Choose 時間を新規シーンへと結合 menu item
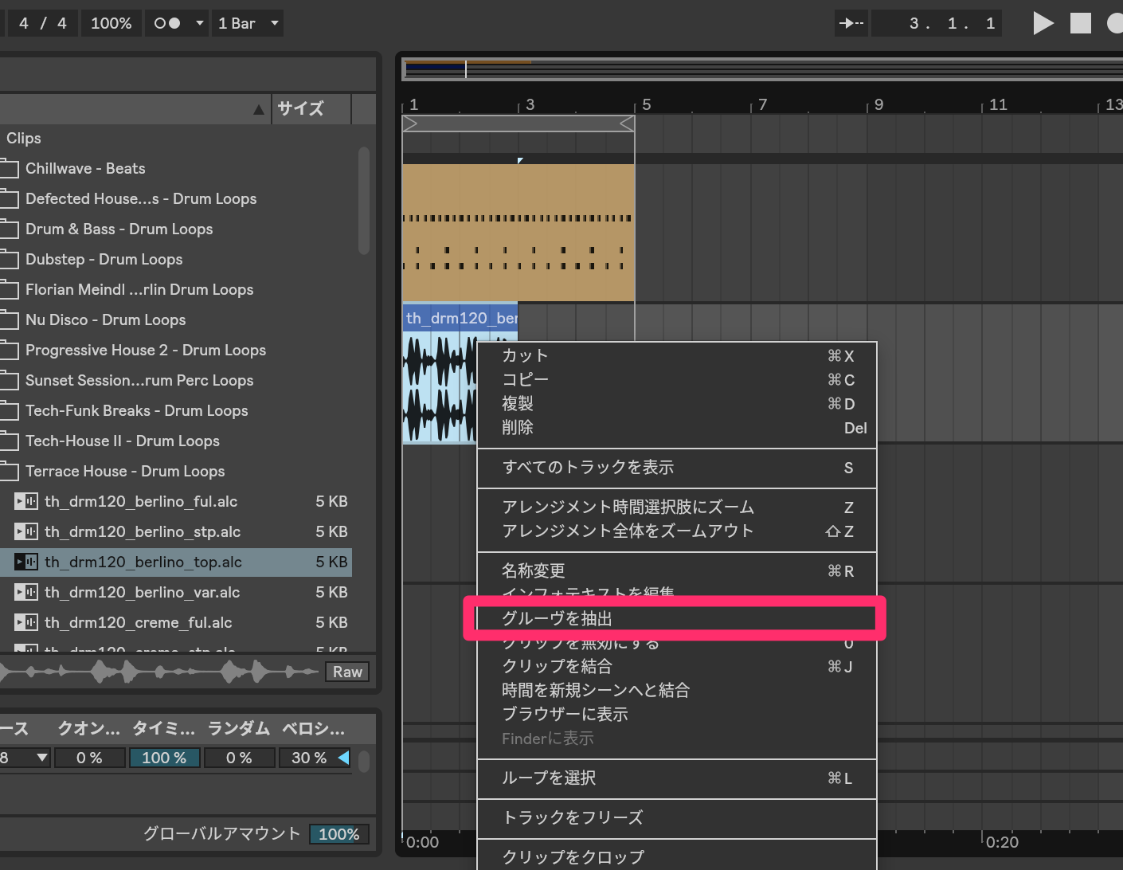This screenshot has height=870, width=1123. pos(677,691)
